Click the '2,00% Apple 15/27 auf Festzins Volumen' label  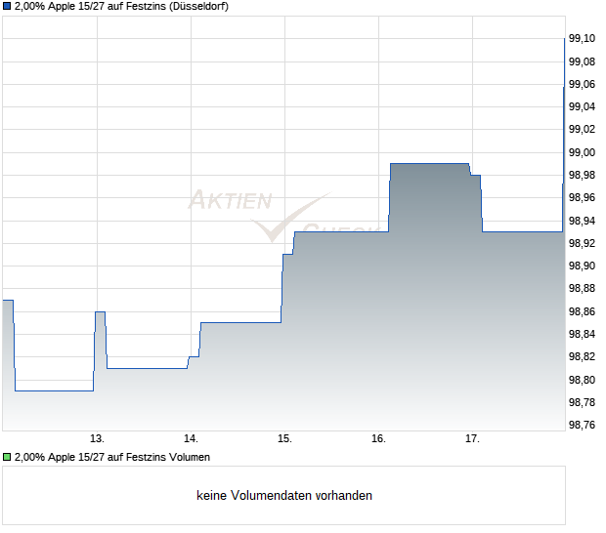(x=112, y=458)
